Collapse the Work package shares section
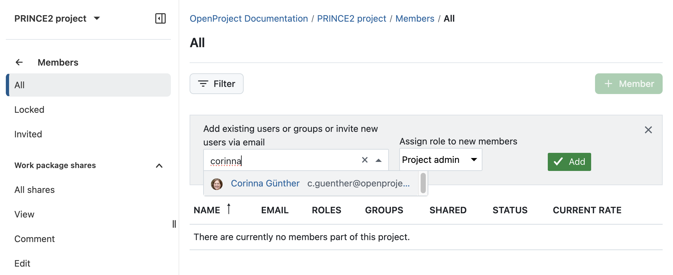The height and width of the screenshot is (275, 673). click(159, 166)
